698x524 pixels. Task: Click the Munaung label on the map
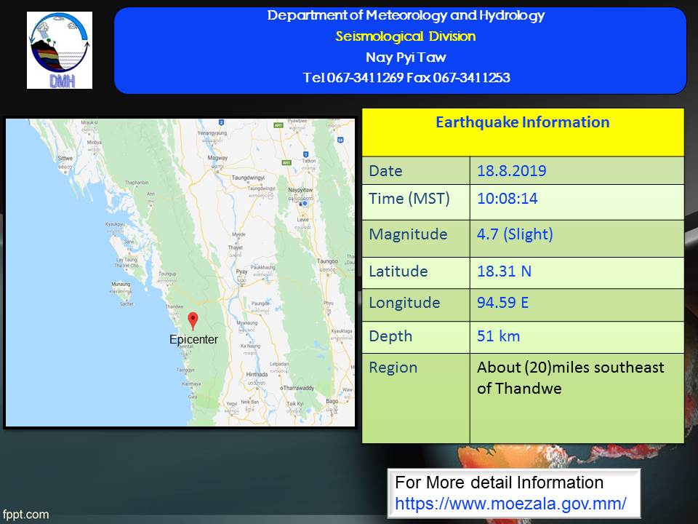pos(121,285)
